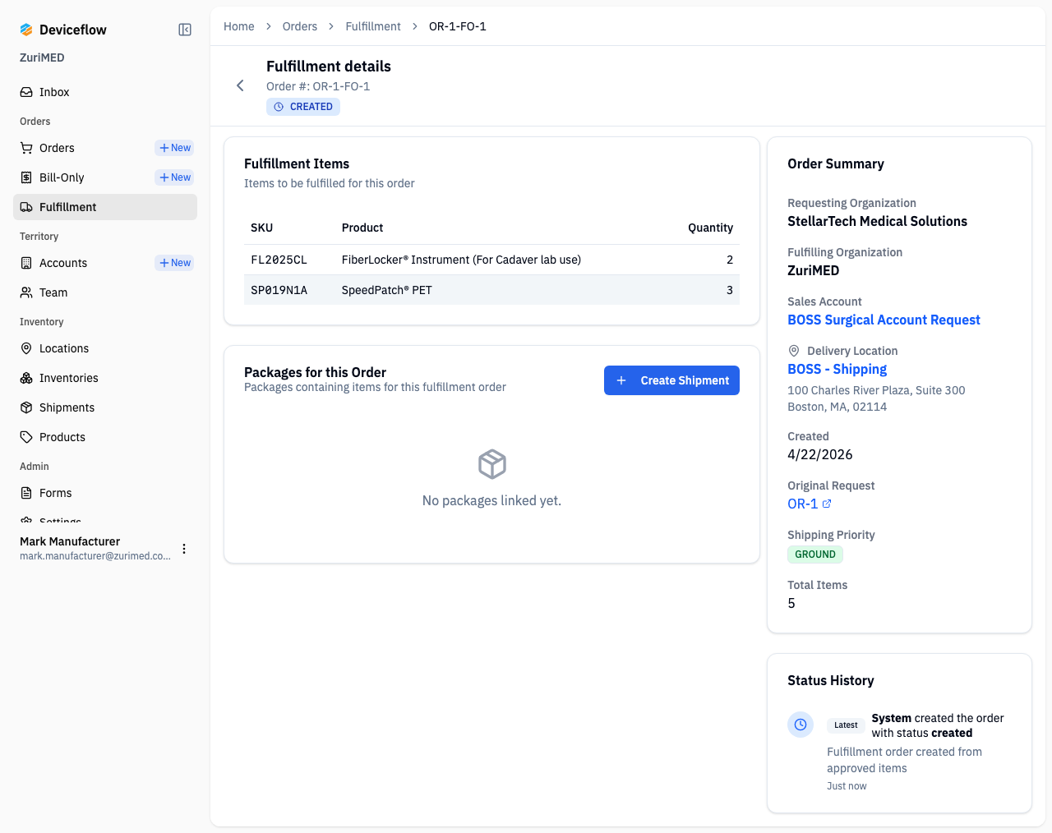This screenshot has height=833, width=1052.
Task: Click the mark.manufacturer email text
Action: (95, 556)
